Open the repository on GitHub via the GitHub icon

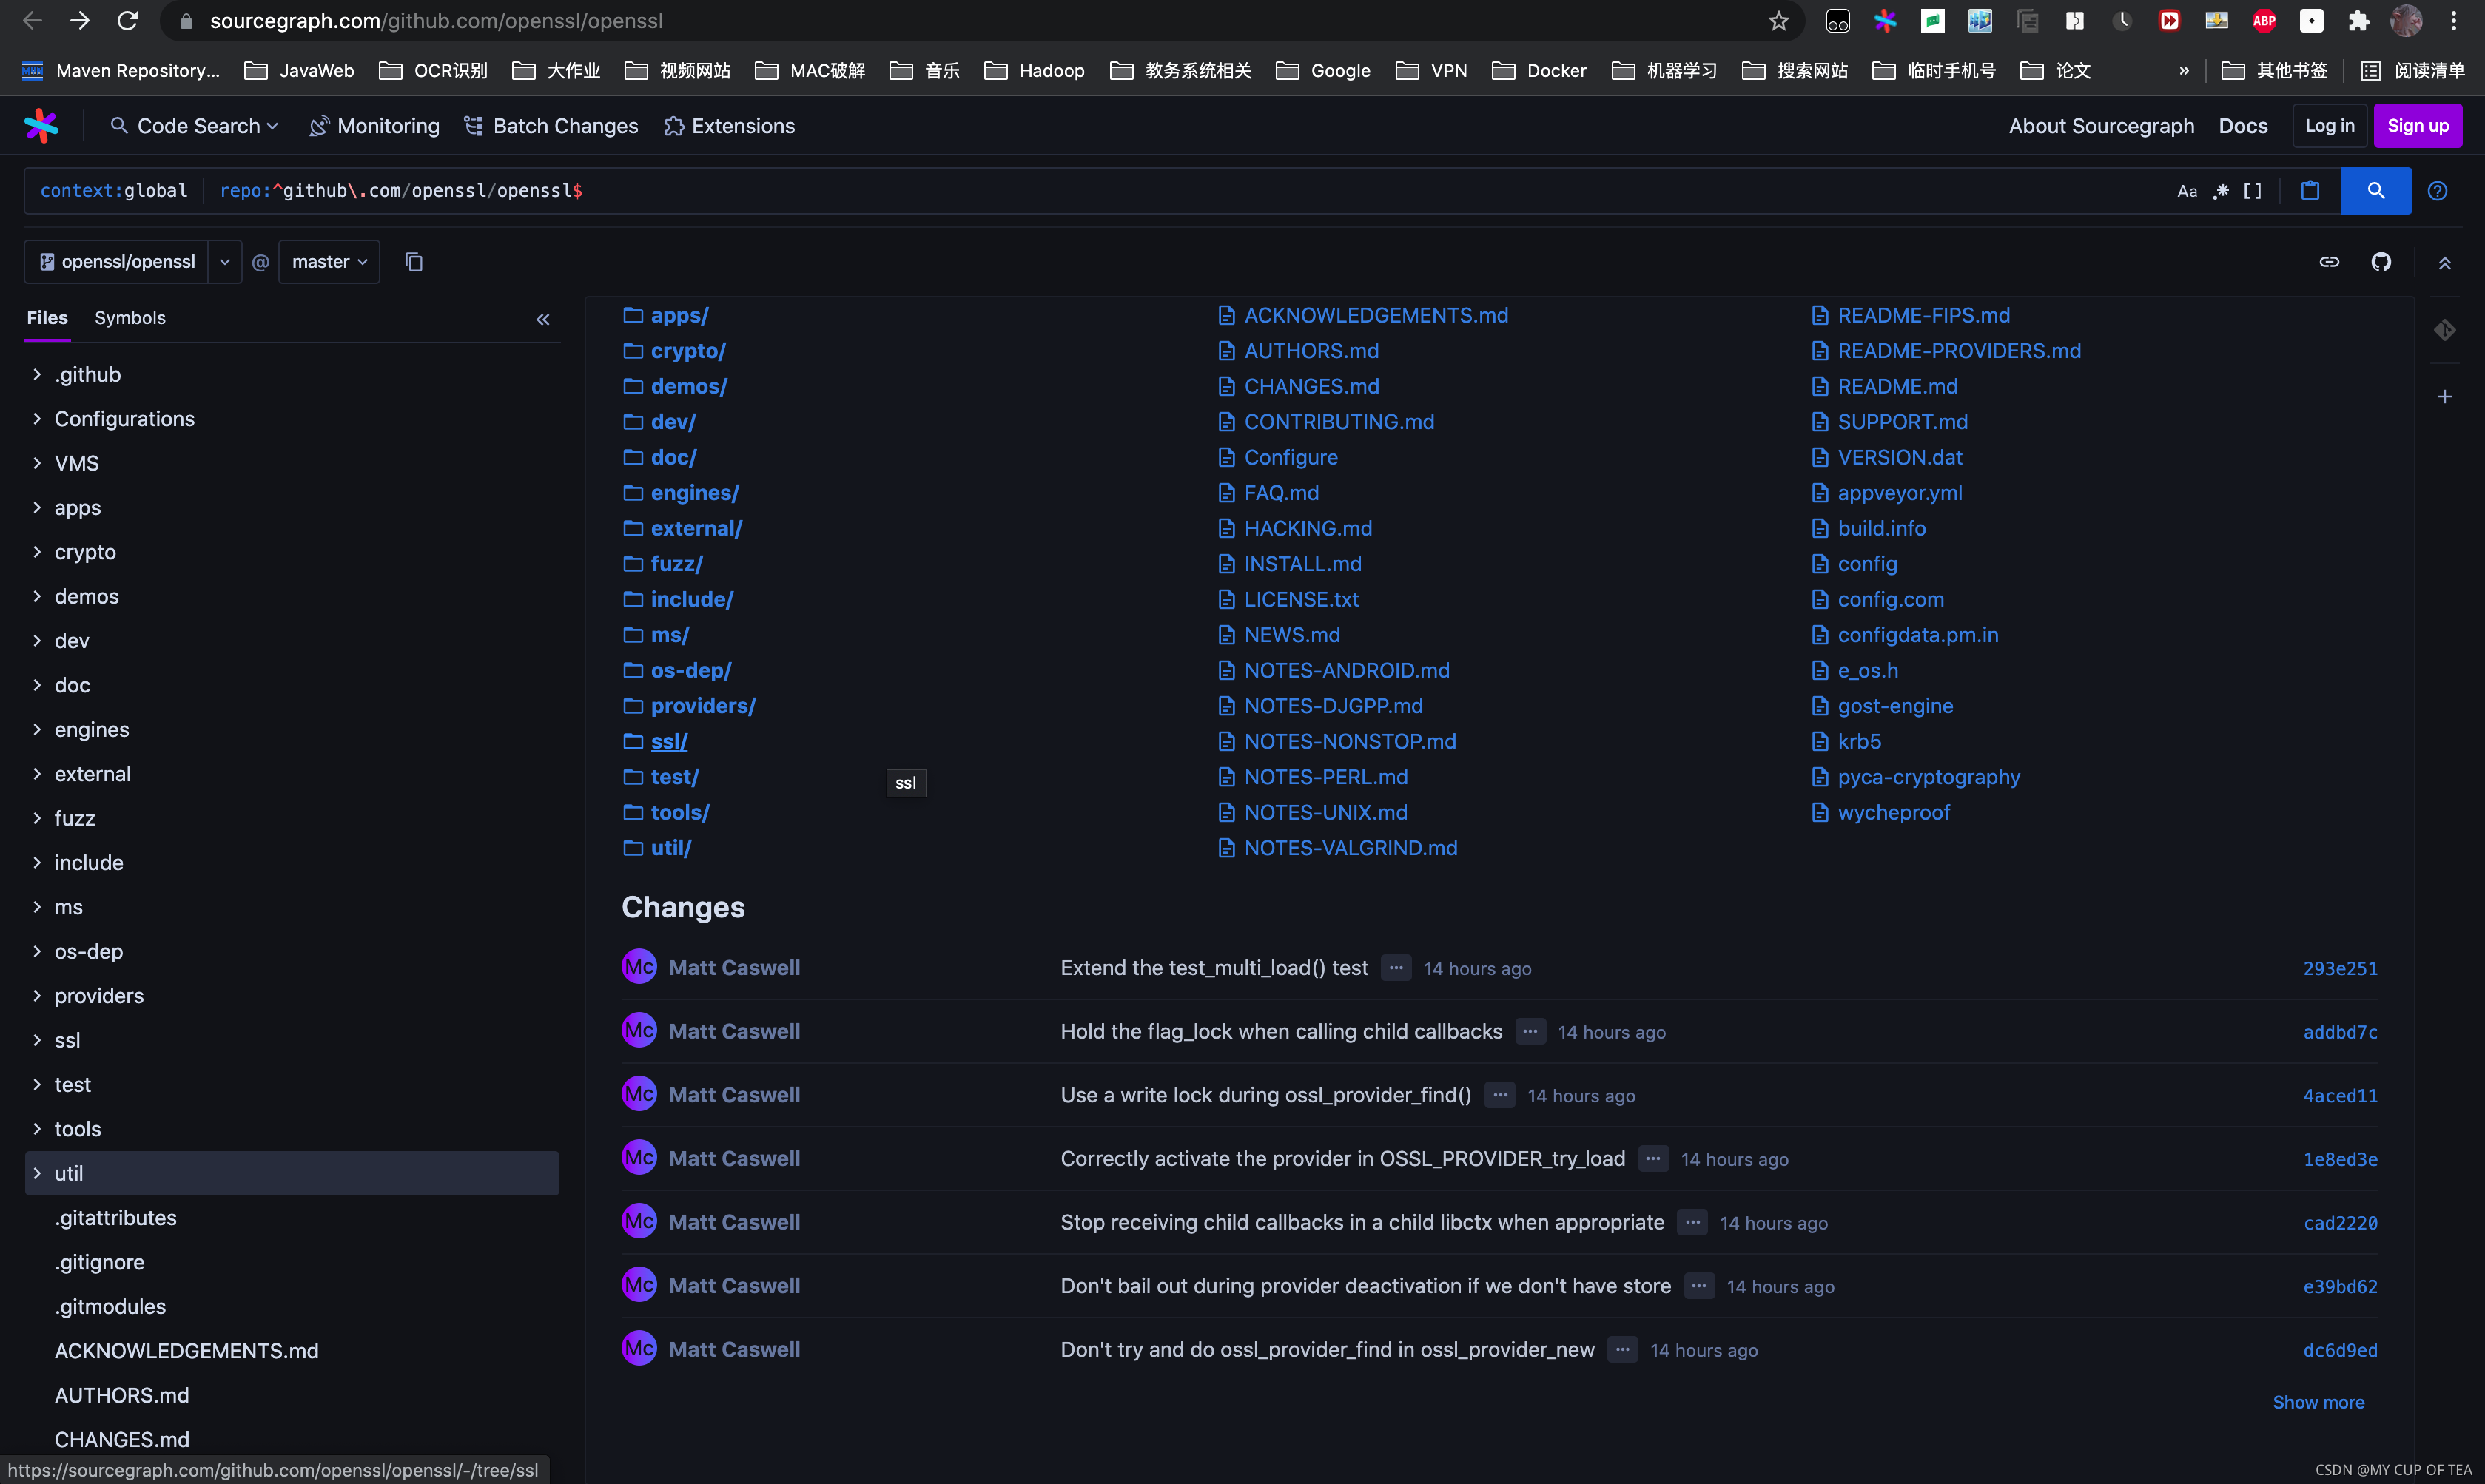(2381, 262)
